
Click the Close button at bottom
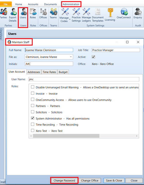click(134, 180)
